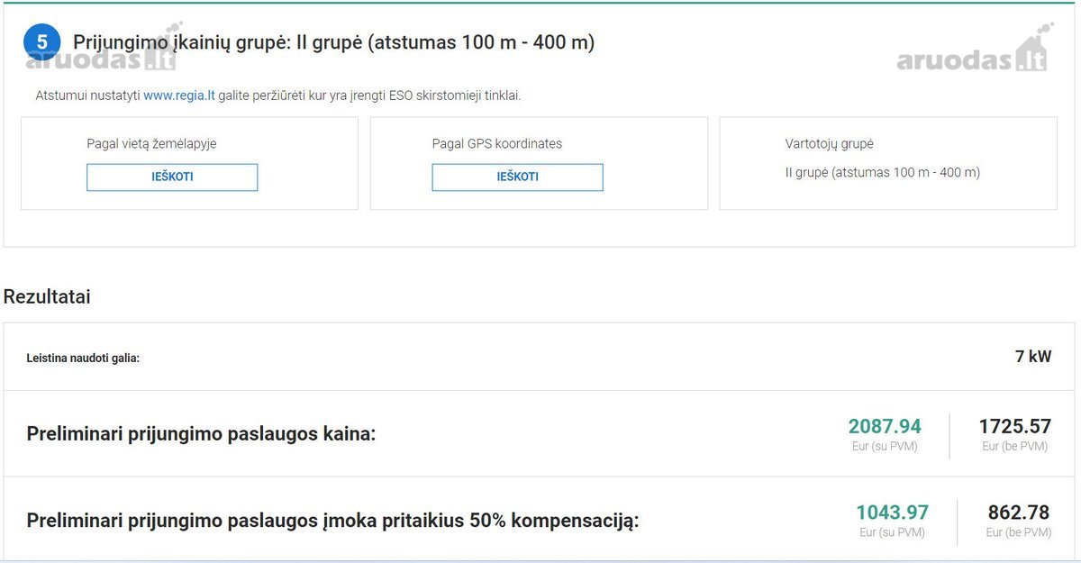Click the amount 1043.97 with VAT
The width and height of the screenshot is (1081, 563).
click(x=892, y=513)
